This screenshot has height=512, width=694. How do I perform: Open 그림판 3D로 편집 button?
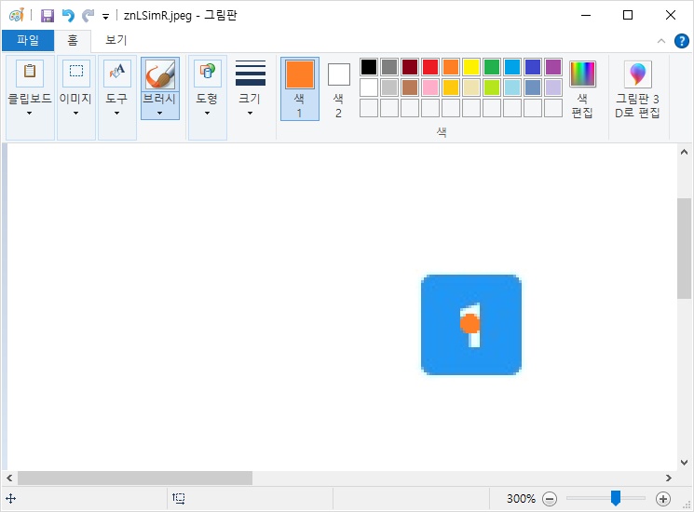(637, 89)
